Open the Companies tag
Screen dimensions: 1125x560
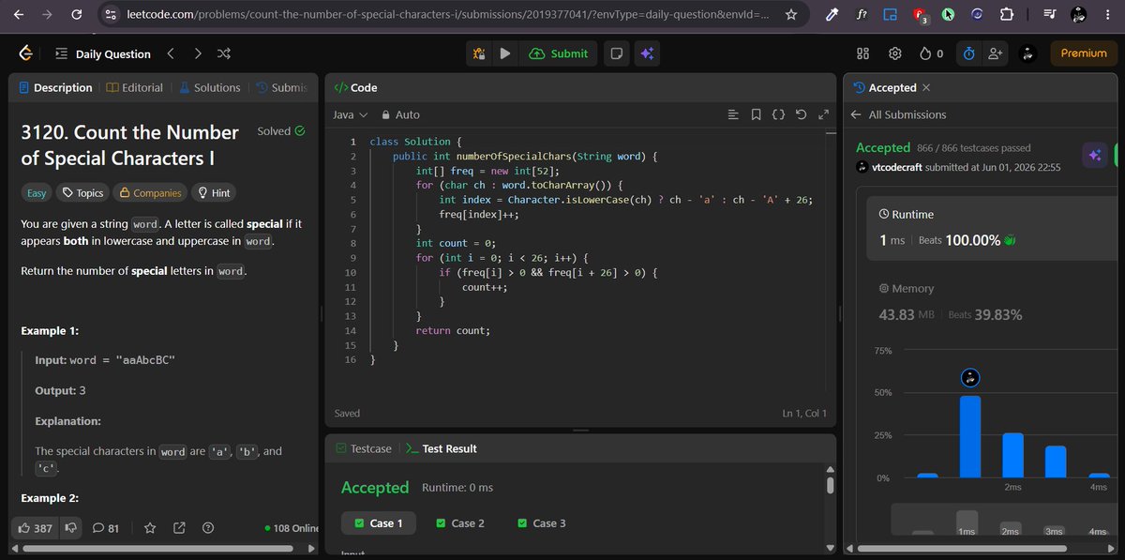click(x=149, y=192)
